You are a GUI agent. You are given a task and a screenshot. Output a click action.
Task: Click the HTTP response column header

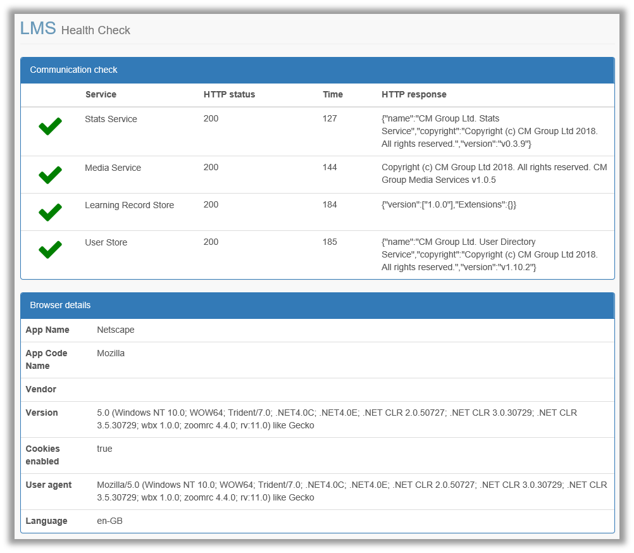click(x=414, y=95)
